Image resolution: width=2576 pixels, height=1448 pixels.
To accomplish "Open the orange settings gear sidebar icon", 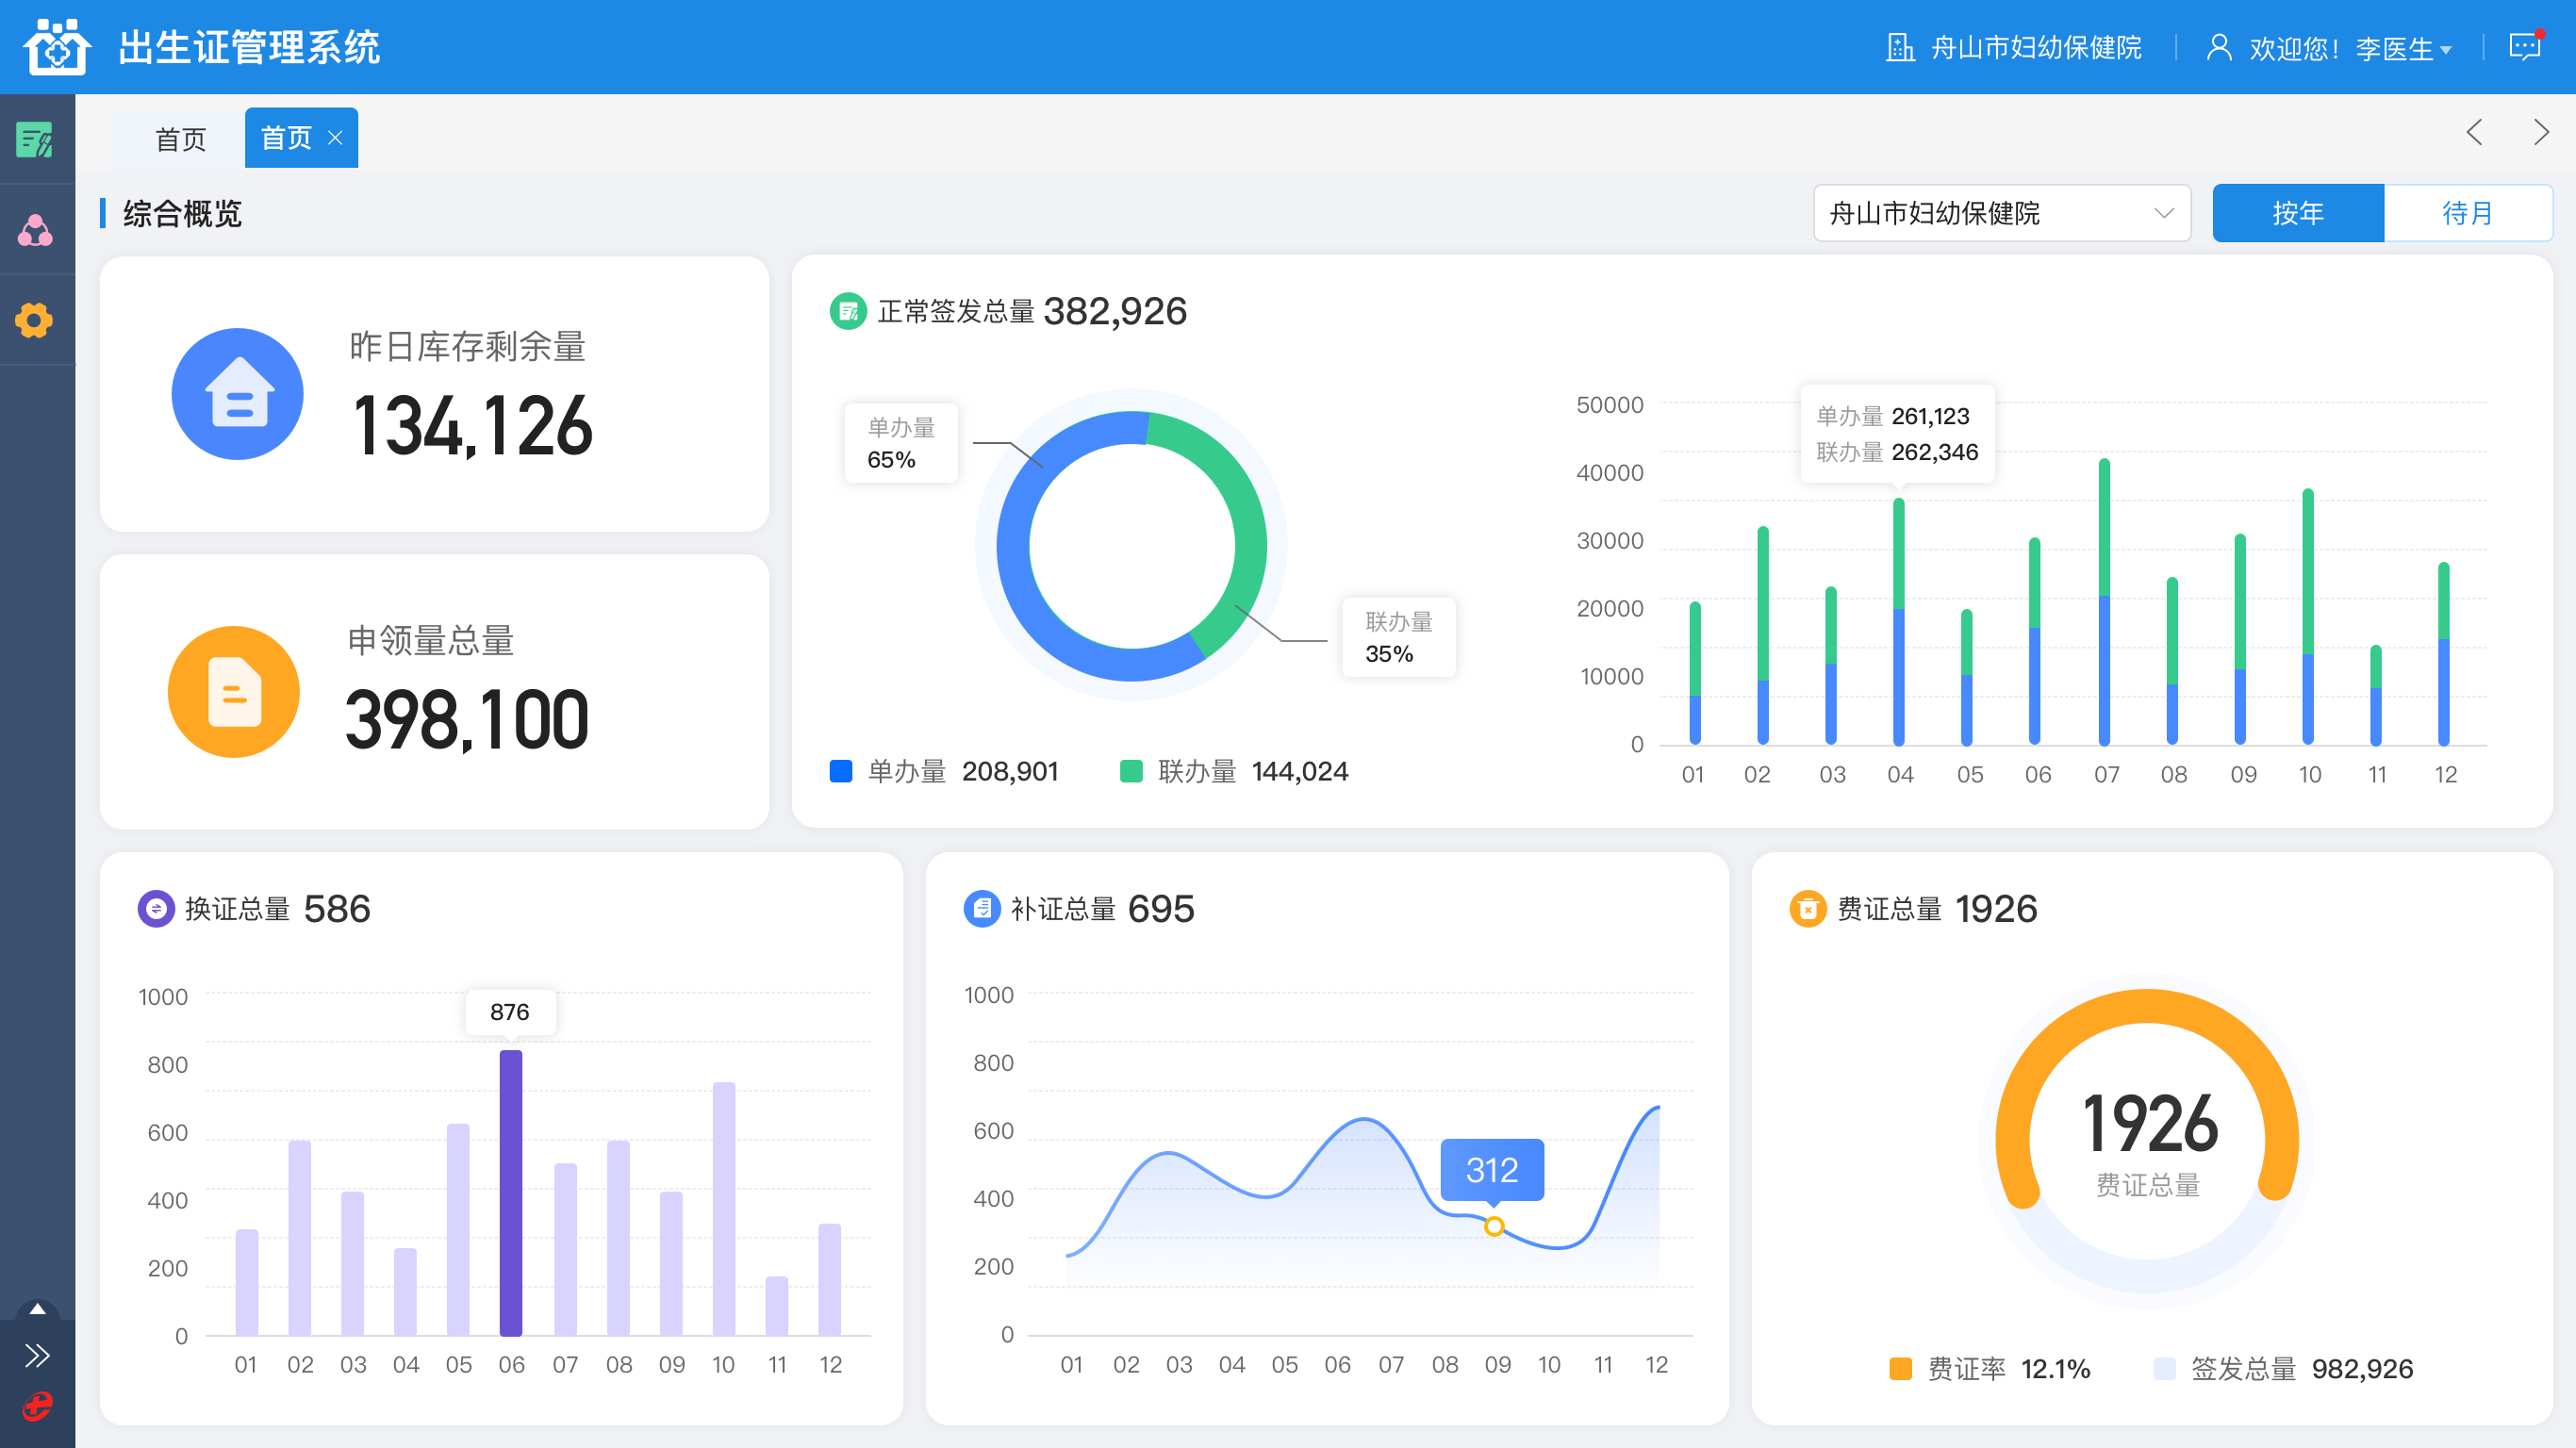I will click(35, 321).
